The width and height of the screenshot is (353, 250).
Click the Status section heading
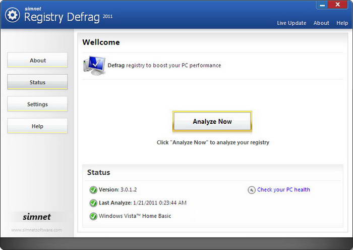[x=99, y=172]
